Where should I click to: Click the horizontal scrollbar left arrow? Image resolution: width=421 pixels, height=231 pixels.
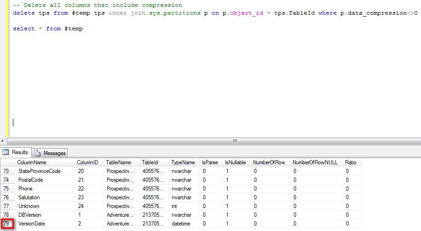[3, 141]
